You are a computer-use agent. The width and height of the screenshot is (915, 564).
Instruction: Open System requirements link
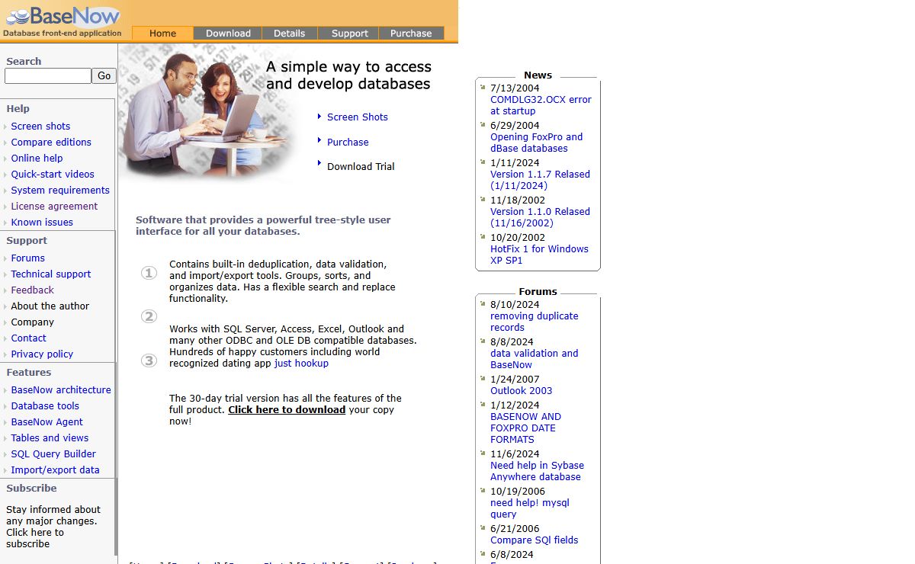click(x=60, y=191)
